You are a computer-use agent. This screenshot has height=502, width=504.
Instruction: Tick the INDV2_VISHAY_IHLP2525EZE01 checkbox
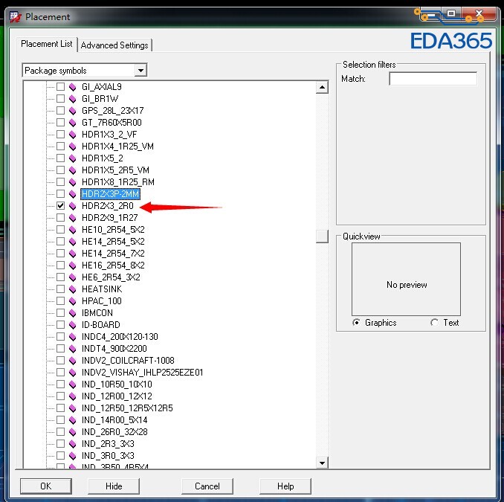coord(60,373)
